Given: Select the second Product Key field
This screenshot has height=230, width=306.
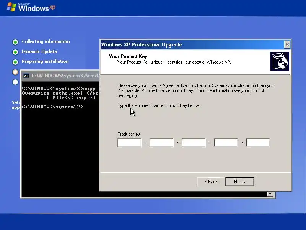Looking at the screenshot, I should pos(161,143).
